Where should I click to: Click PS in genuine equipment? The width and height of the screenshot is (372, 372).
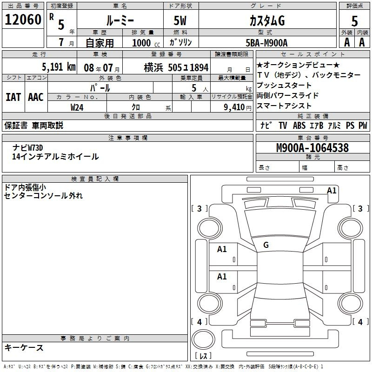pyautogui.click(x=350, y=126)
